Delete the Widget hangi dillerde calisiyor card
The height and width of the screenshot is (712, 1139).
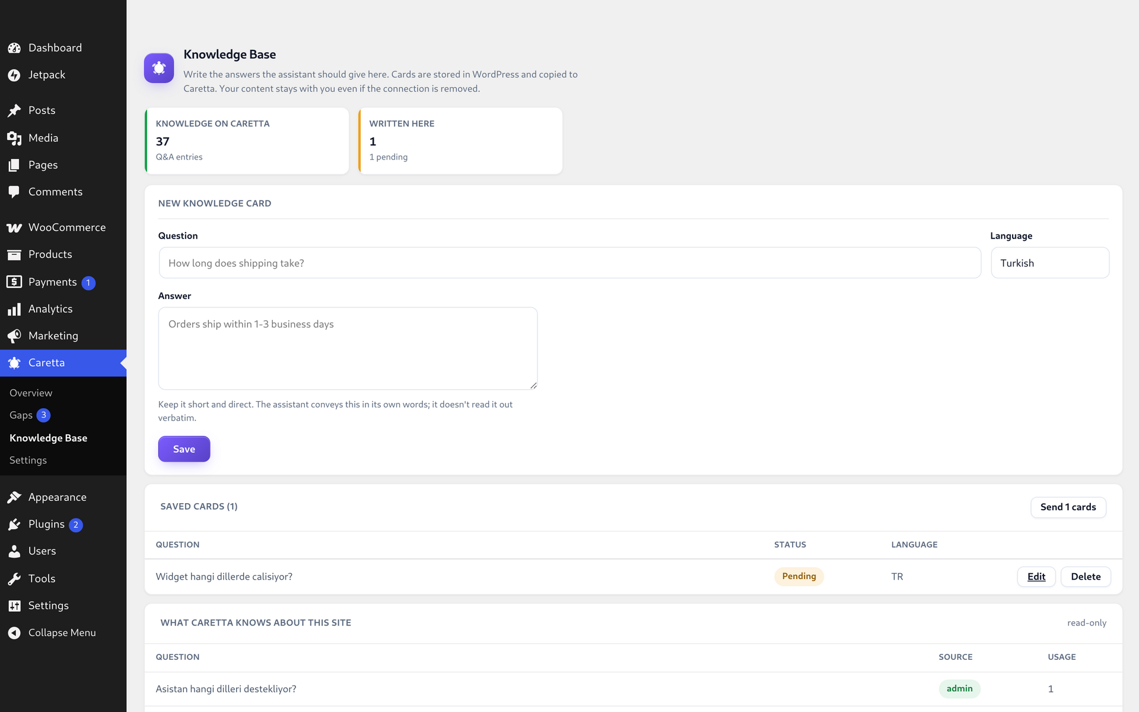click(x=1086, y=577)
